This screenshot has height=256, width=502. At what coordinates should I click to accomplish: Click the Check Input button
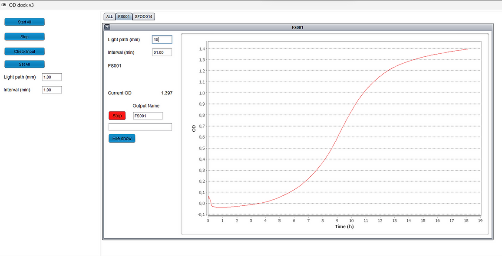coord(24,52)
